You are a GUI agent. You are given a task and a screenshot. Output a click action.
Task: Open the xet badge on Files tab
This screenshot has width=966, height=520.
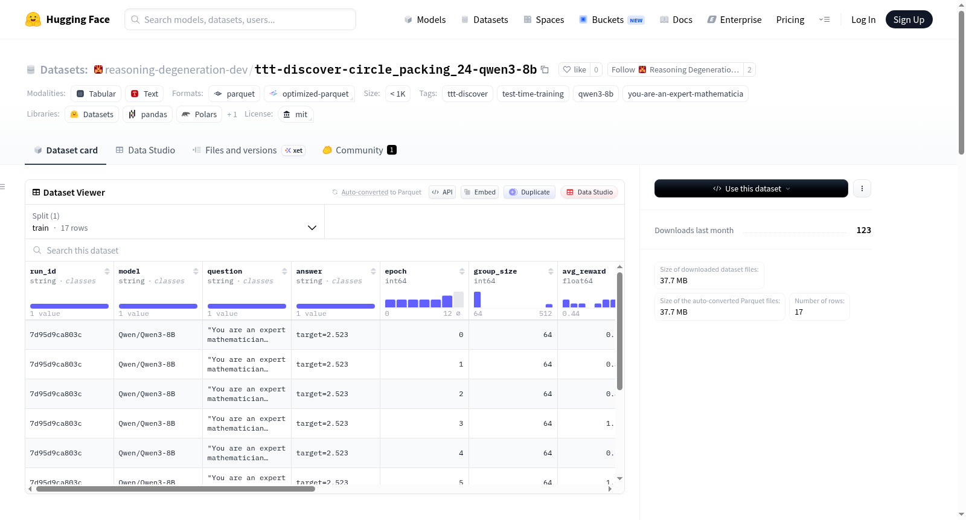coord(294,150)
